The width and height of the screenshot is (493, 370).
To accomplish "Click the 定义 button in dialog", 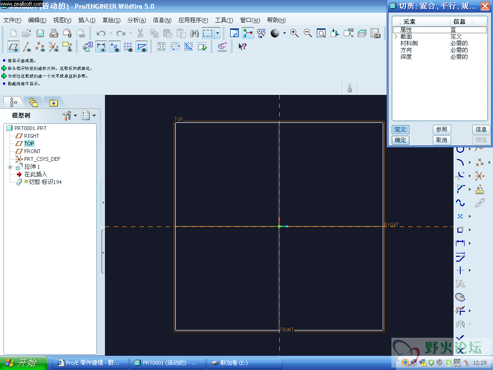I will [400, 129].
